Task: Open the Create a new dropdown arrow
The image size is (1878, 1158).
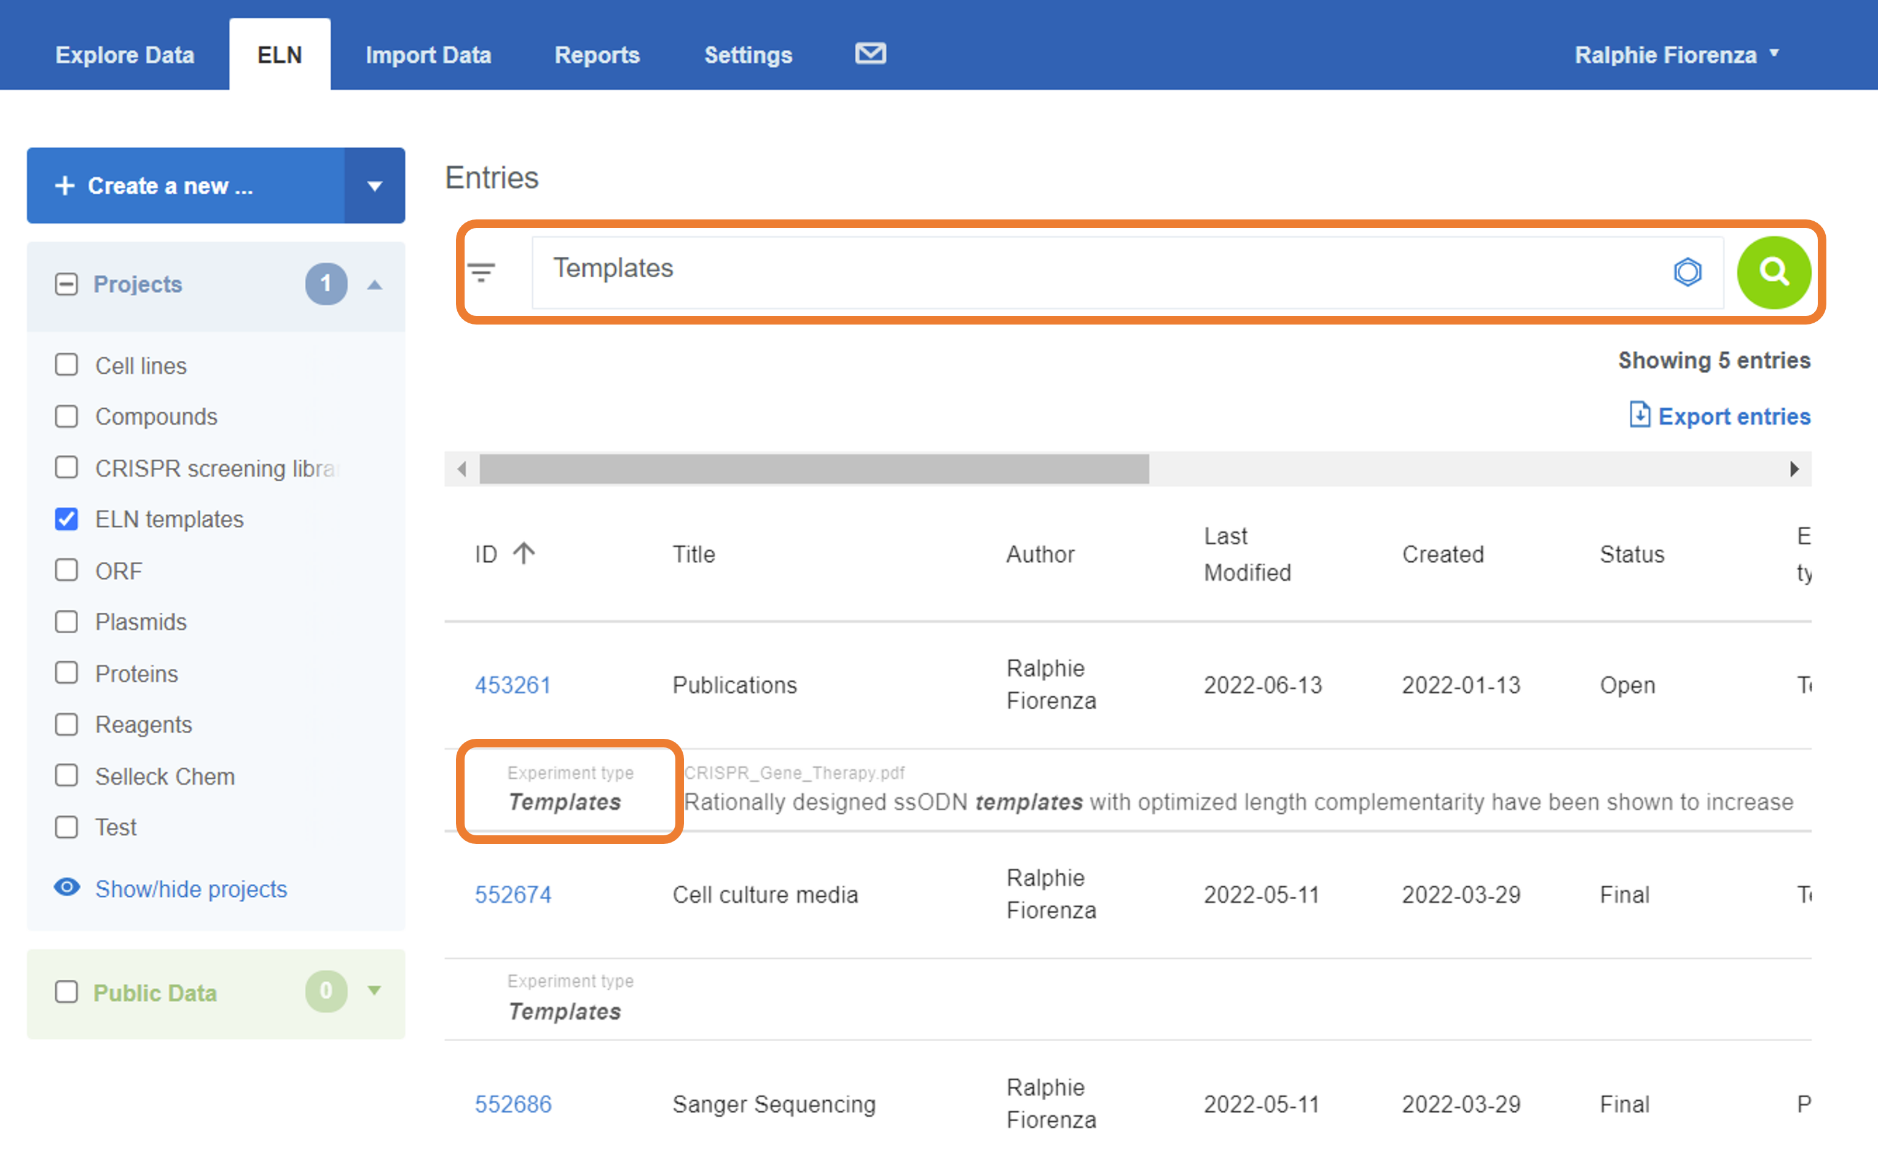Action: pyautogui.click(x=374, y=186)
